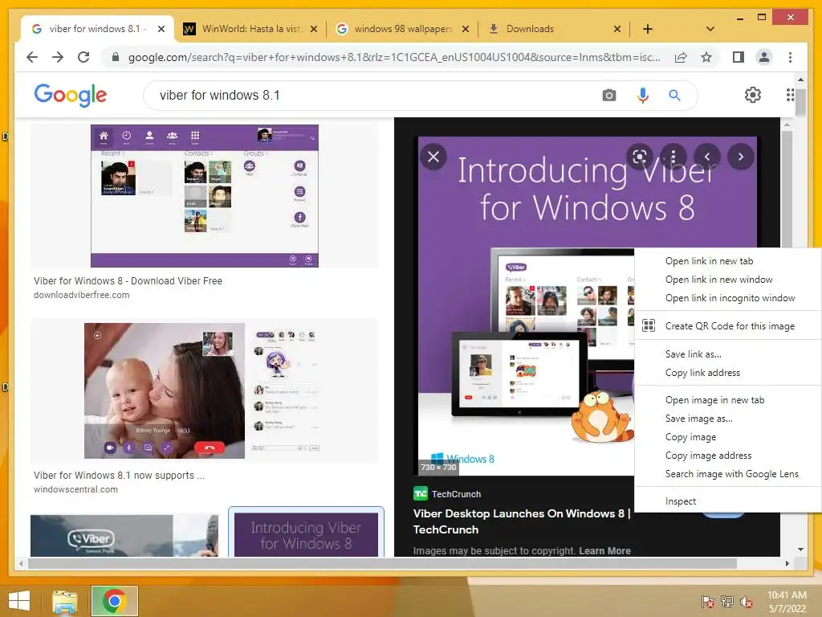Image resolution: width=822 pixels, height=617 pixels.
Task: Switch to the Downloads tab
Action: (x=553, y=29)
